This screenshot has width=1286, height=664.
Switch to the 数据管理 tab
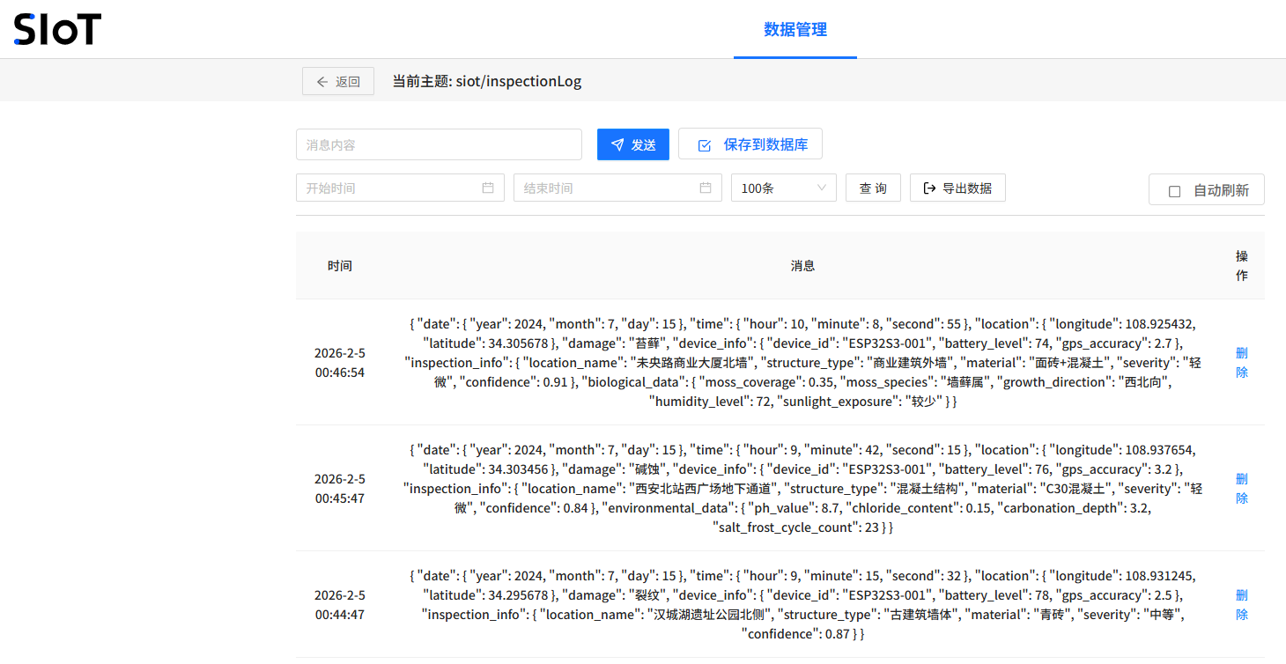pyautogui.click(x=795, y=28)
